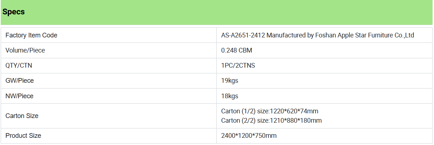Click the Carton (1/2) size line
The height and width of the screenshot is (145, 434).
pos(270,111)
